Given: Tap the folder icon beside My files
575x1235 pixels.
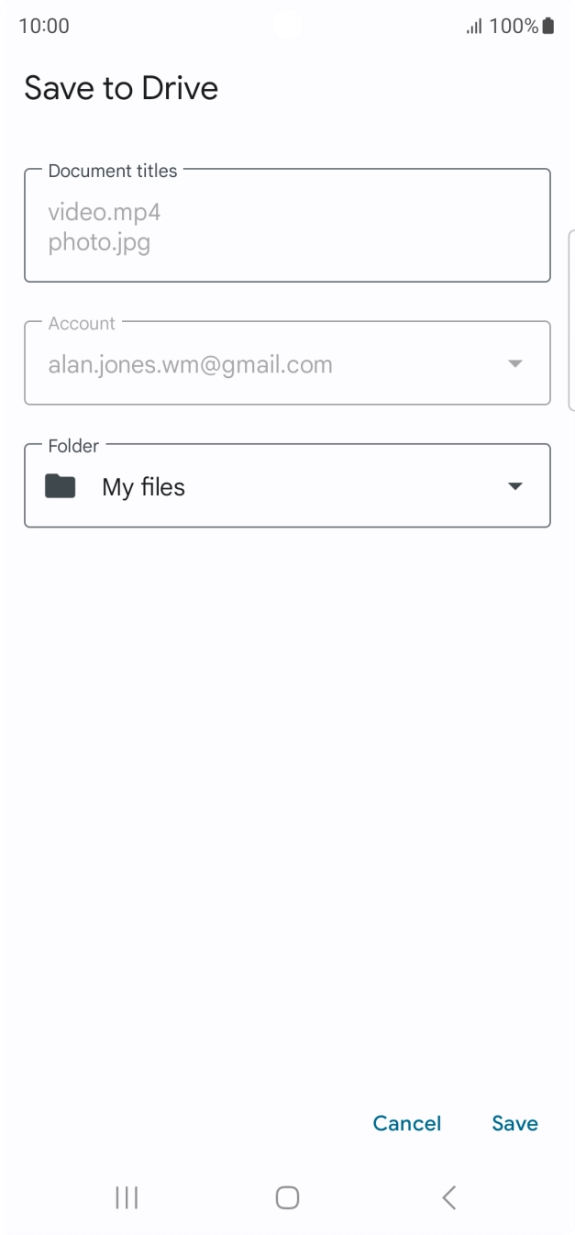Looking at the screenshot, I should pos(61,486).
